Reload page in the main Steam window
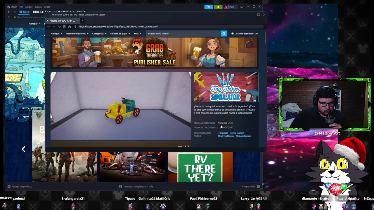The width and height of the screenshot is (374, 210). pos(9,17)
